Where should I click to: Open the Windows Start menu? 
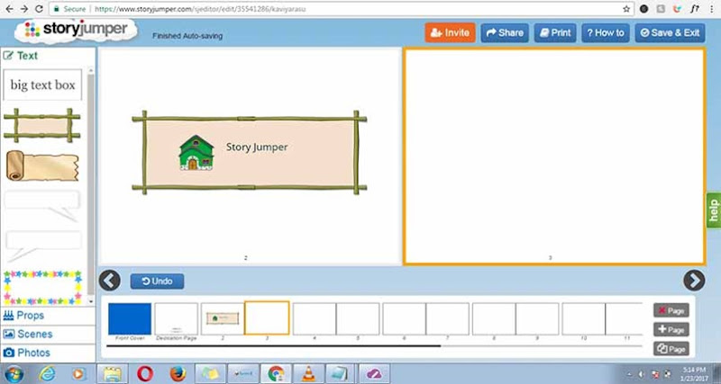click(14, 374)
